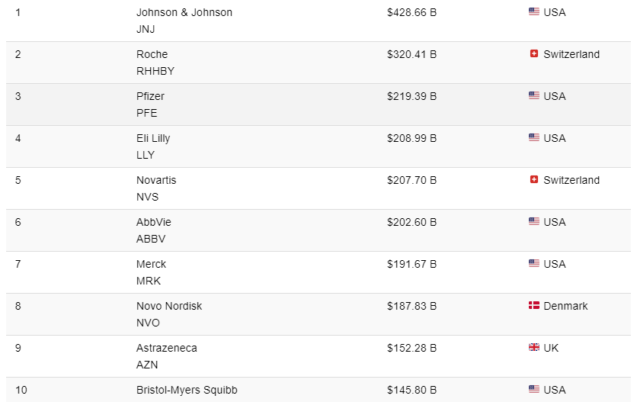Click the USA flag in Eli Lilly row

[x=533, y=138]
